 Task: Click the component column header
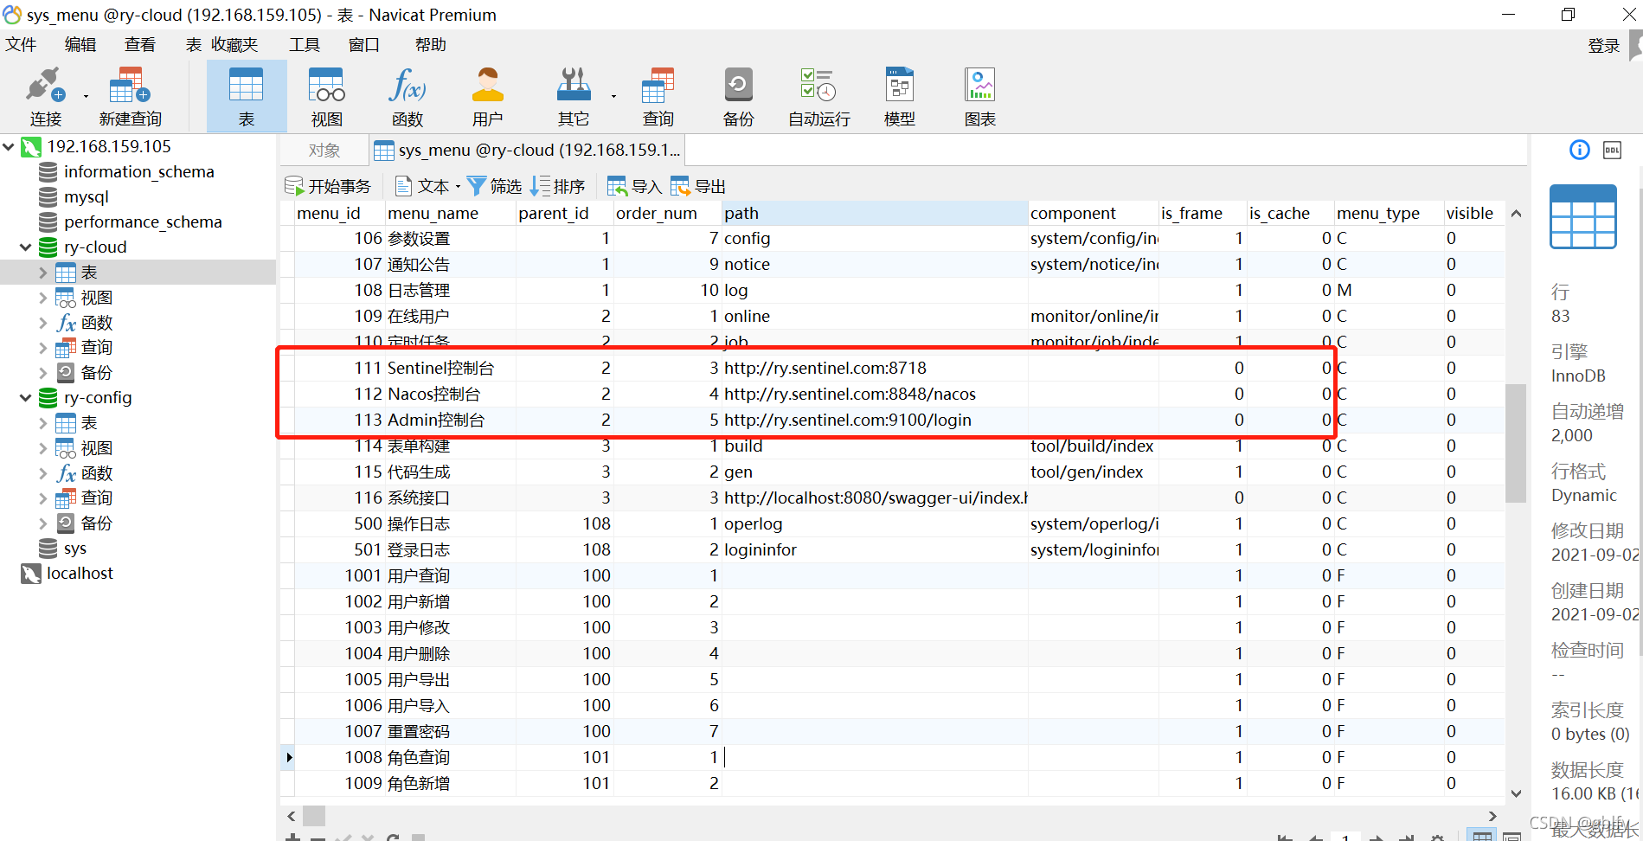[1093, 213]
